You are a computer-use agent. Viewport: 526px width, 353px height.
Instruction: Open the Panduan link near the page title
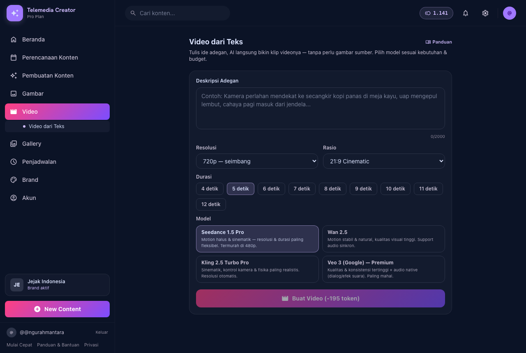438,42
